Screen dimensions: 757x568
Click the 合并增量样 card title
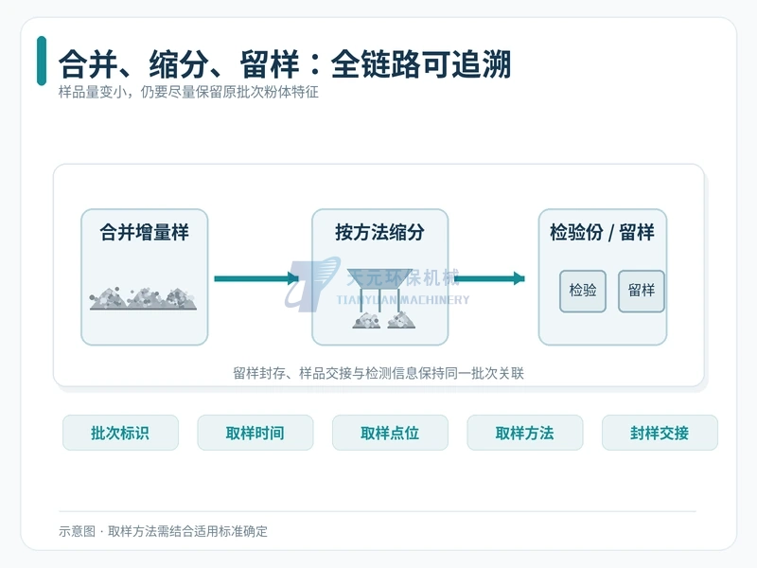pyautogui.click(x=145, y=232)
